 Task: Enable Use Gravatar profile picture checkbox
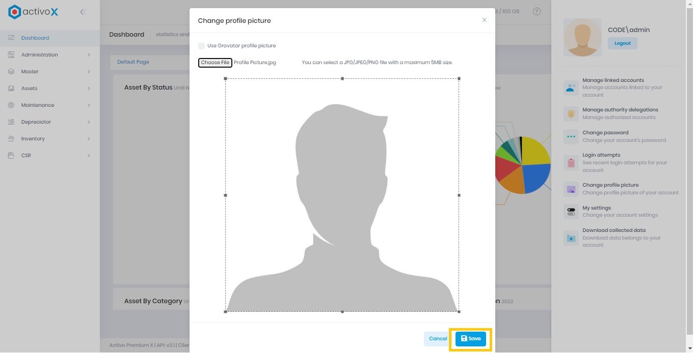click(x=202, y=46)
